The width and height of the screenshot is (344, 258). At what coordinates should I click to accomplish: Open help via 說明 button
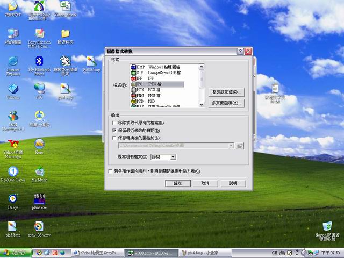pyautogui.click(x=233, y=183)
